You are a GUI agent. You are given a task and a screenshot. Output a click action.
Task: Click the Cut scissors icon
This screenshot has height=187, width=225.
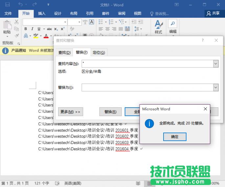pos(16,22)
